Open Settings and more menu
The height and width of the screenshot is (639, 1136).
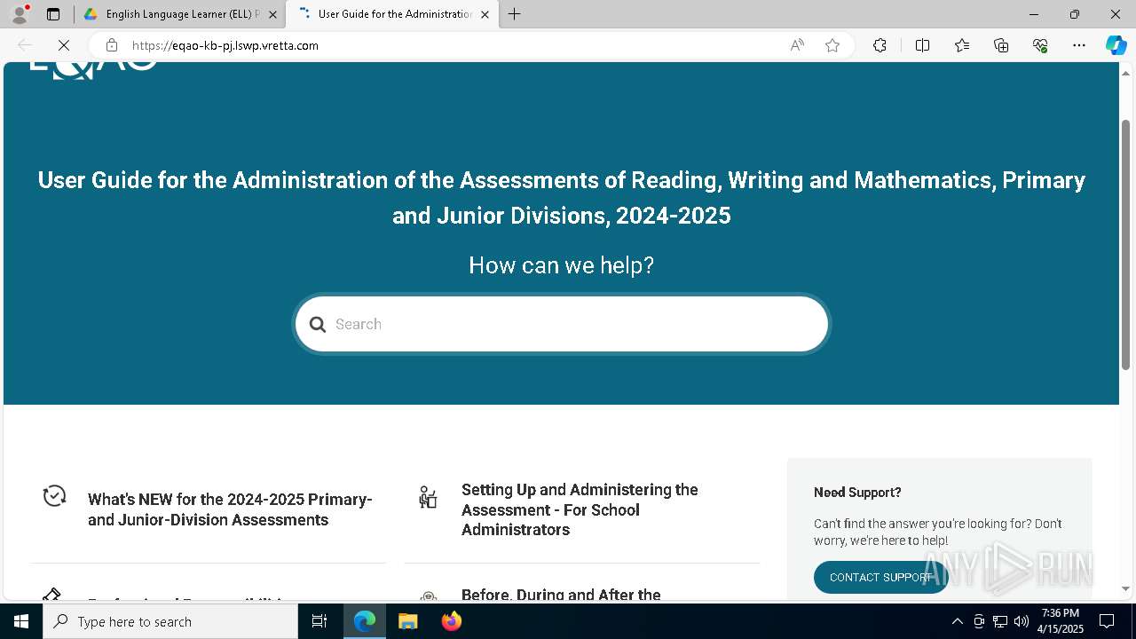pos(1079,45)
